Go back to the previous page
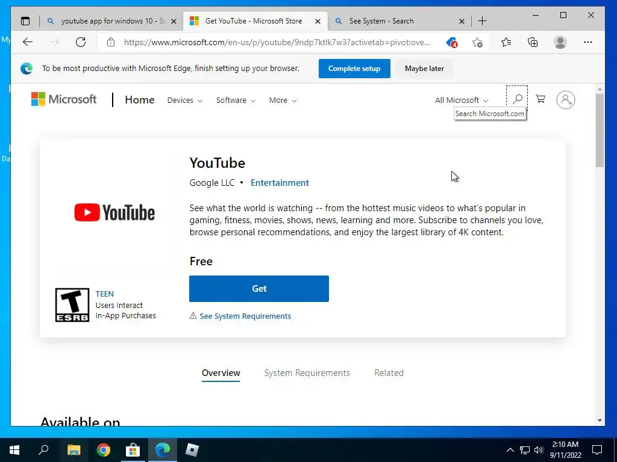Image resolution: width=617 pixels, height=462 pixels. coord(28,42)
